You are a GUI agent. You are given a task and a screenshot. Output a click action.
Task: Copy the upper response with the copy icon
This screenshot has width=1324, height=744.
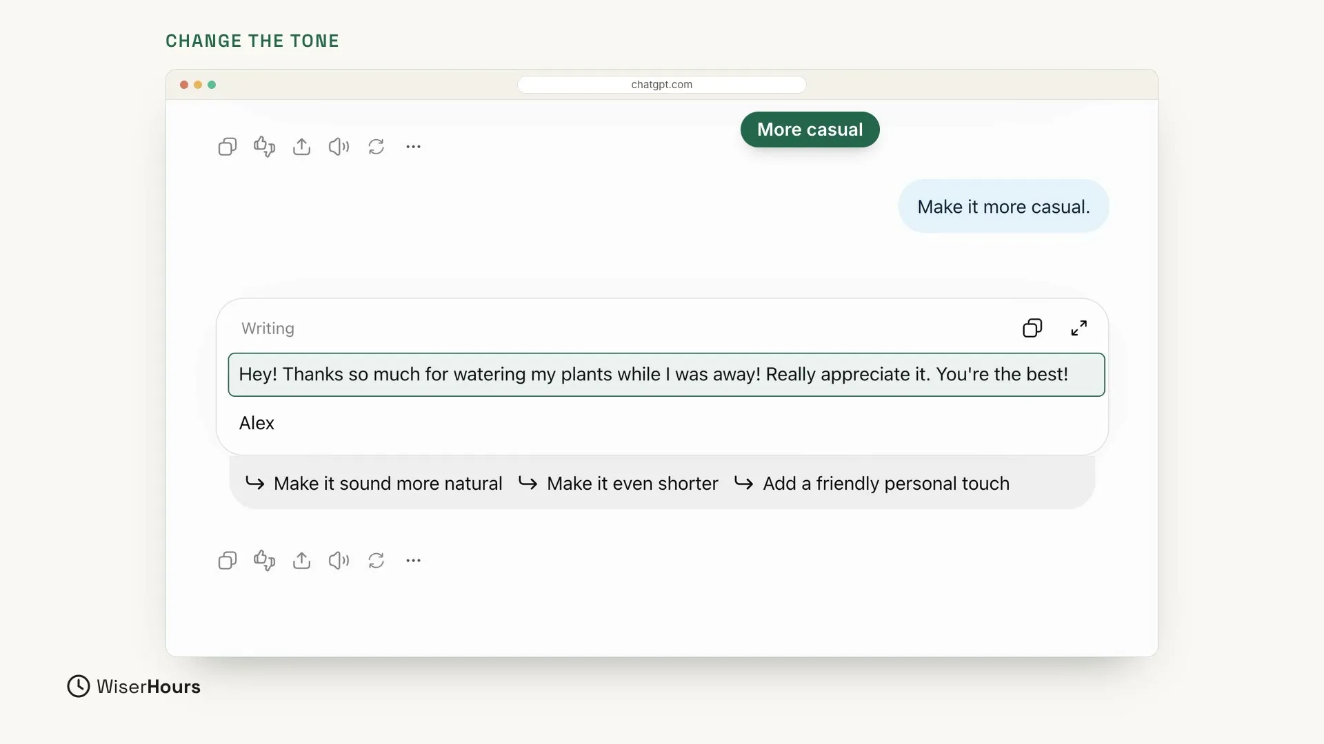[228, 147]
